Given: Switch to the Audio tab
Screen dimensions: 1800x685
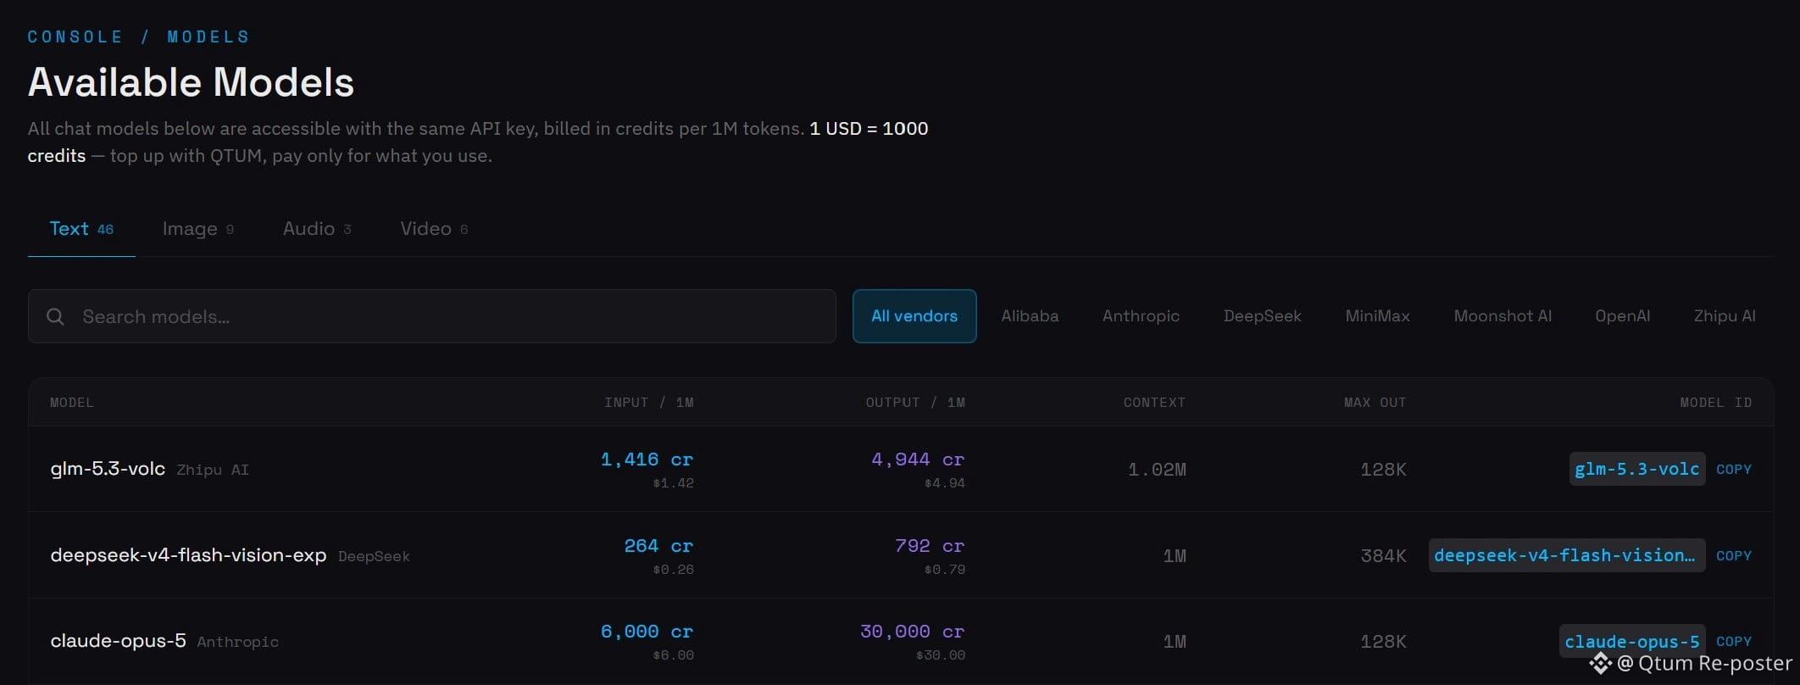Looking at the screenshot, I should tap(317, 229).
